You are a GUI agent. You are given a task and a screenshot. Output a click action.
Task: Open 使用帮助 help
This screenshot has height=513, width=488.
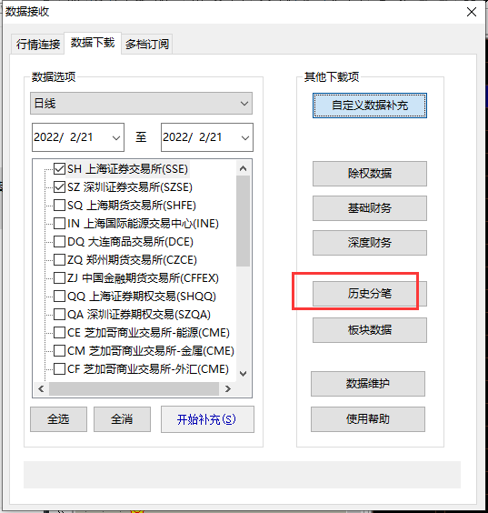(x=368, y=419)
